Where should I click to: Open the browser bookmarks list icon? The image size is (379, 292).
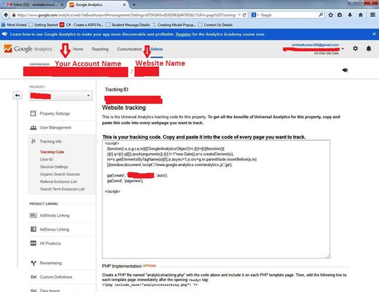pos(339,15)
